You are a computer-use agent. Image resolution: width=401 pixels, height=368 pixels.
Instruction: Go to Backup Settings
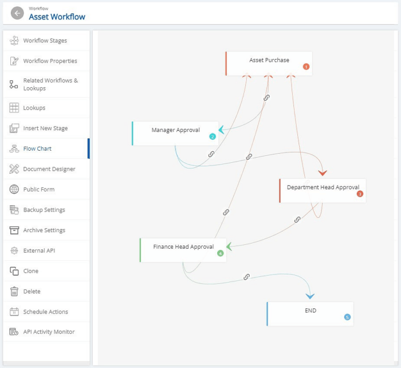click(x=44, y=210)
